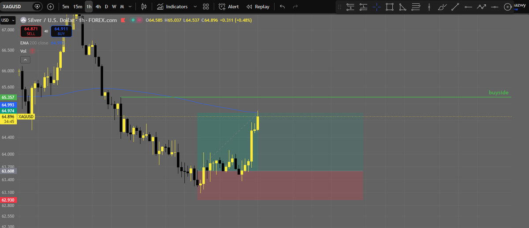
Task: Open the Indicators dialog
Action: tap(172, 7)
